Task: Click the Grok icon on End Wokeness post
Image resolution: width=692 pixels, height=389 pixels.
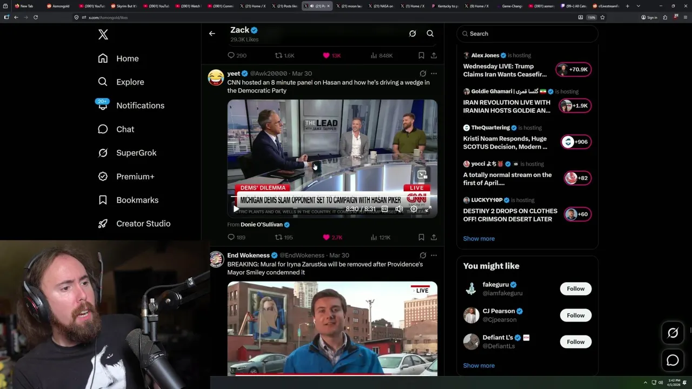Action: (423, 256)
